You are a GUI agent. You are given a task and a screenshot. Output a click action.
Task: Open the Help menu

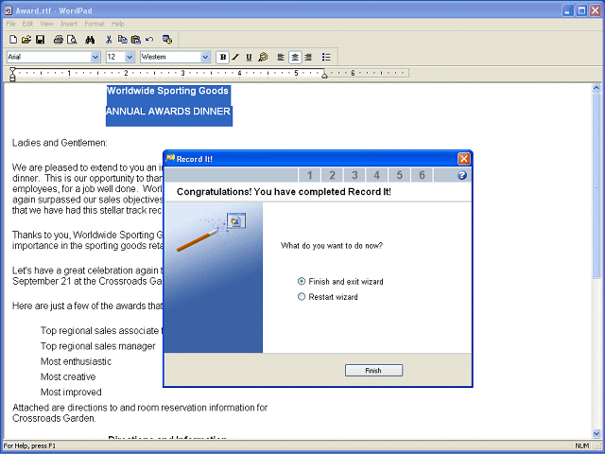[x=118, y=24]
